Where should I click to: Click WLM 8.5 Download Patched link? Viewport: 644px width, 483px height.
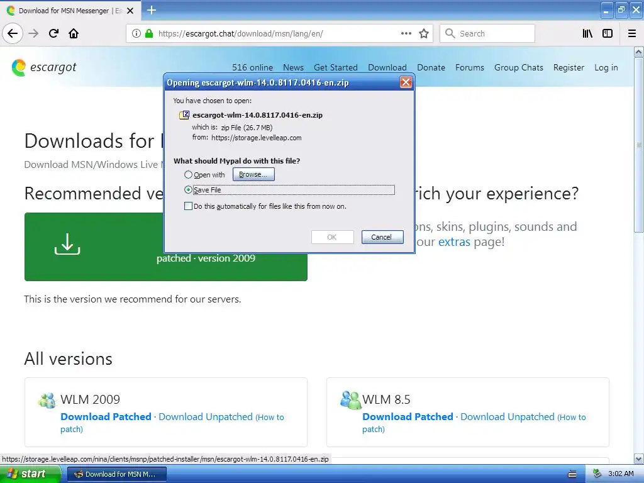coord(408,417)
